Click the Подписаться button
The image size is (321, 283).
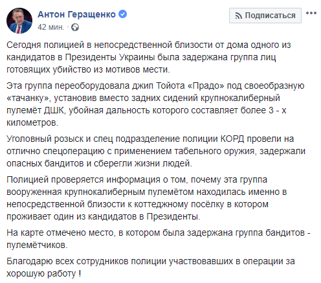tap(265, 16)
